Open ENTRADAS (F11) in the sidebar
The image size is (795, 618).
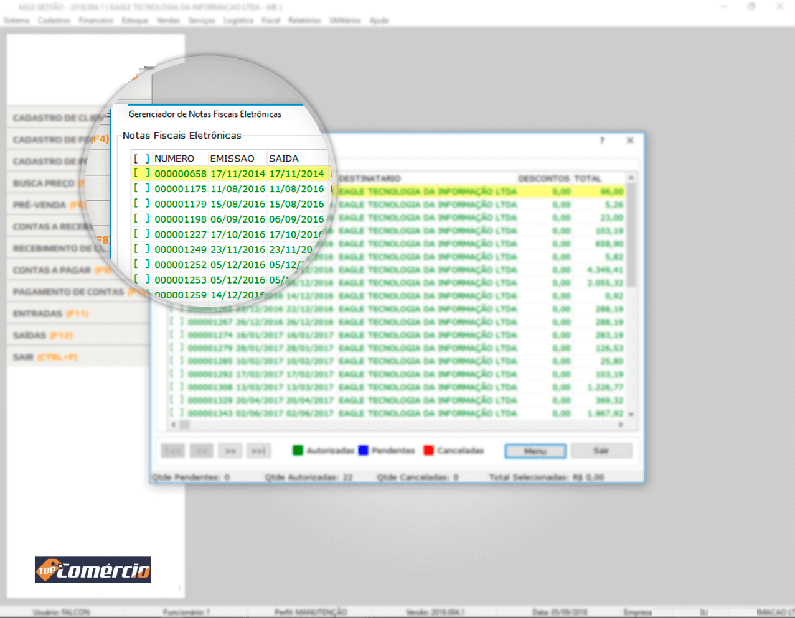[x=51, y=314]
